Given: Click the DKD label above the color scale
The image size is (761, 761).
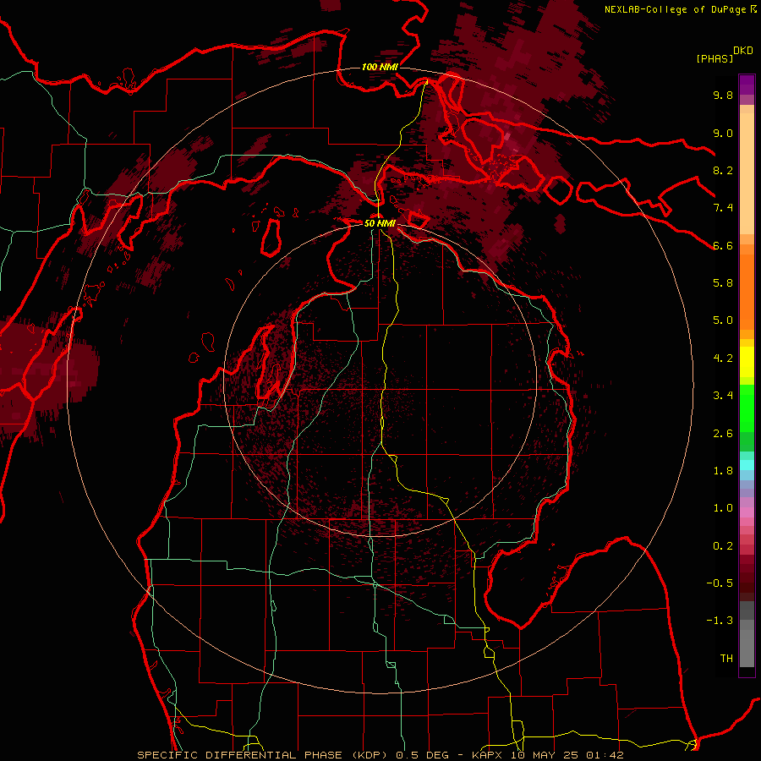Looking at the screenshot, I should point(743,51).
